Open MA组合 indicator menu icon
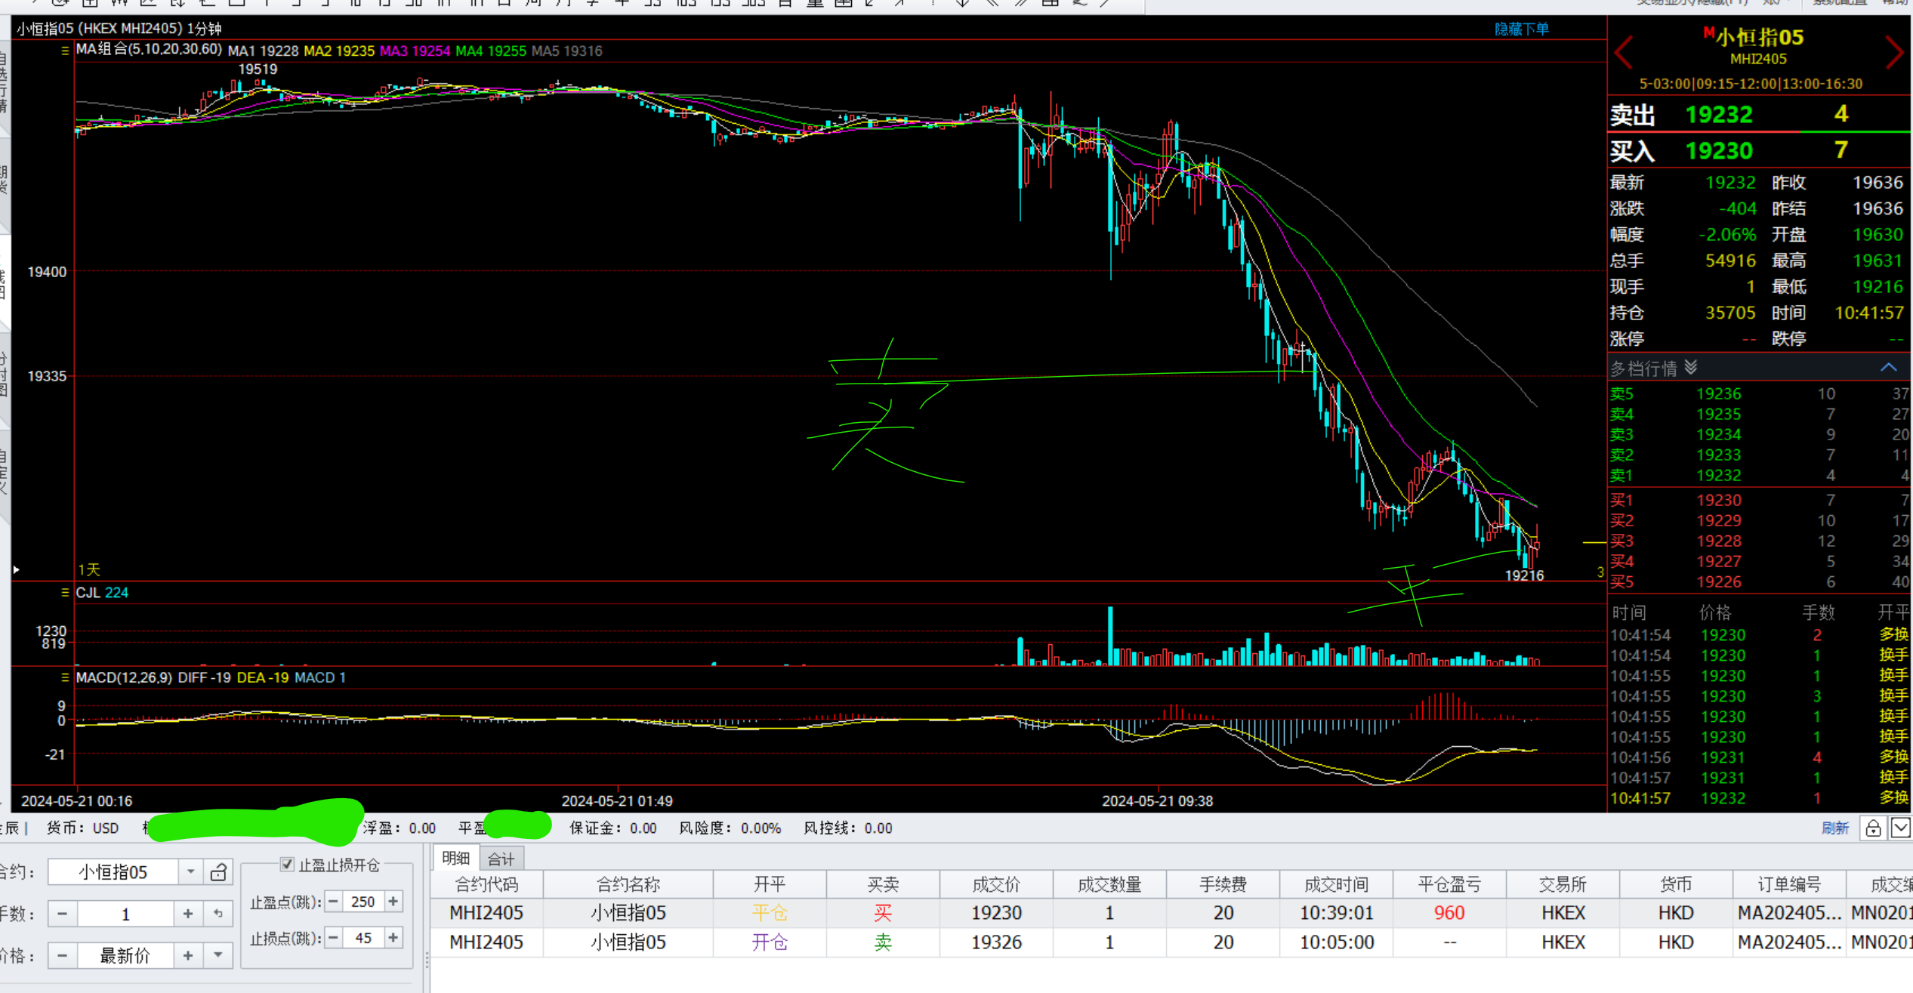 (x=64, y=51)
